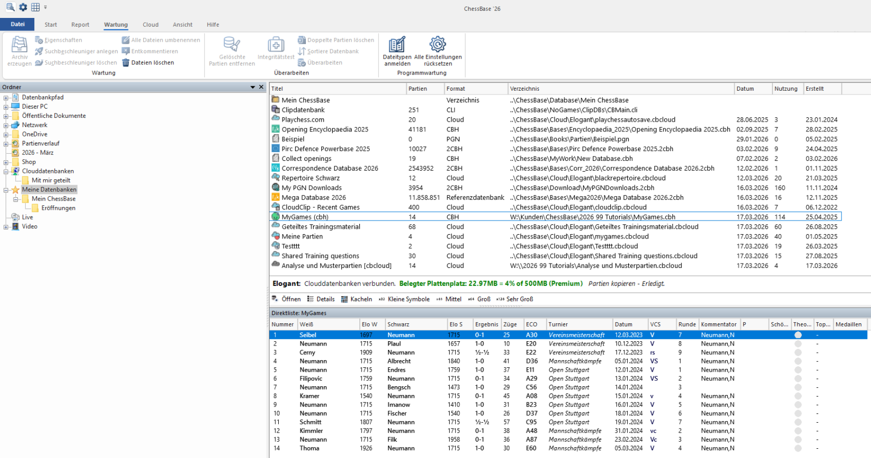
Task: Close the Ordner panel
Action: click(261, 87)
